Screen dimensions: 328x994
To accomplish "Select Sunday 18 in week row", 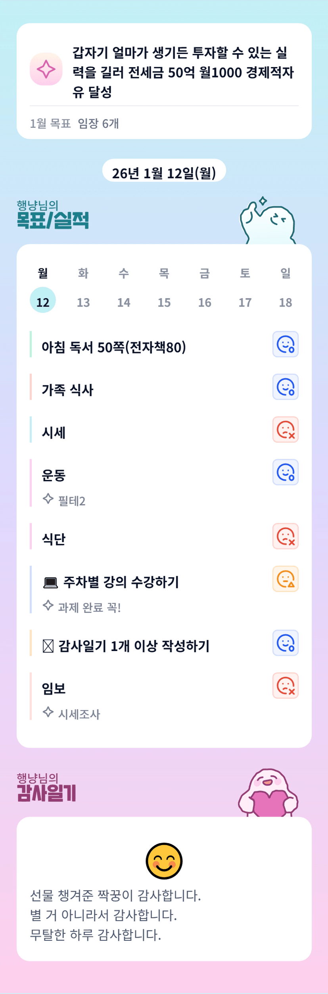I will point(286,302).
